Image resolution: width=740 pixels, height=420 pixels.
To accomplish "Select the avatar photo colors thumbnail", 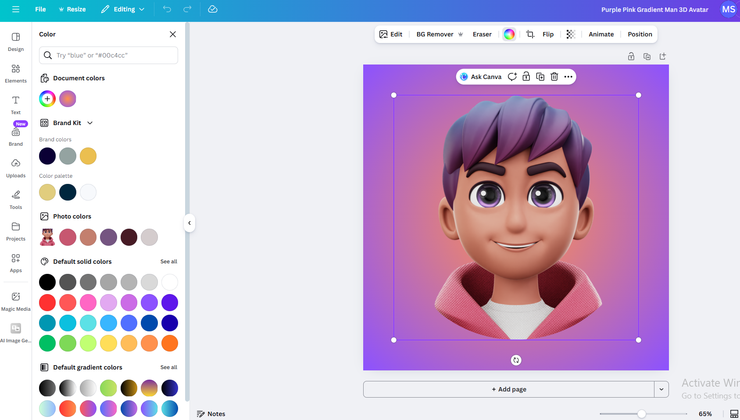I will 47,237.
